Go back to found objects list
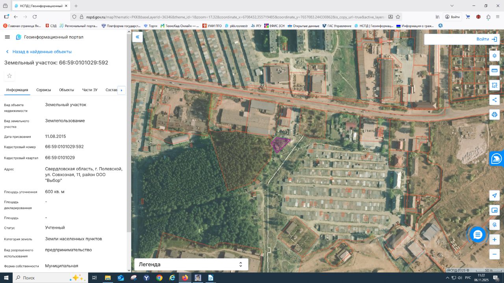Image resolution: width=504 pixels, height=283 pixels. (x=38, y=51)
